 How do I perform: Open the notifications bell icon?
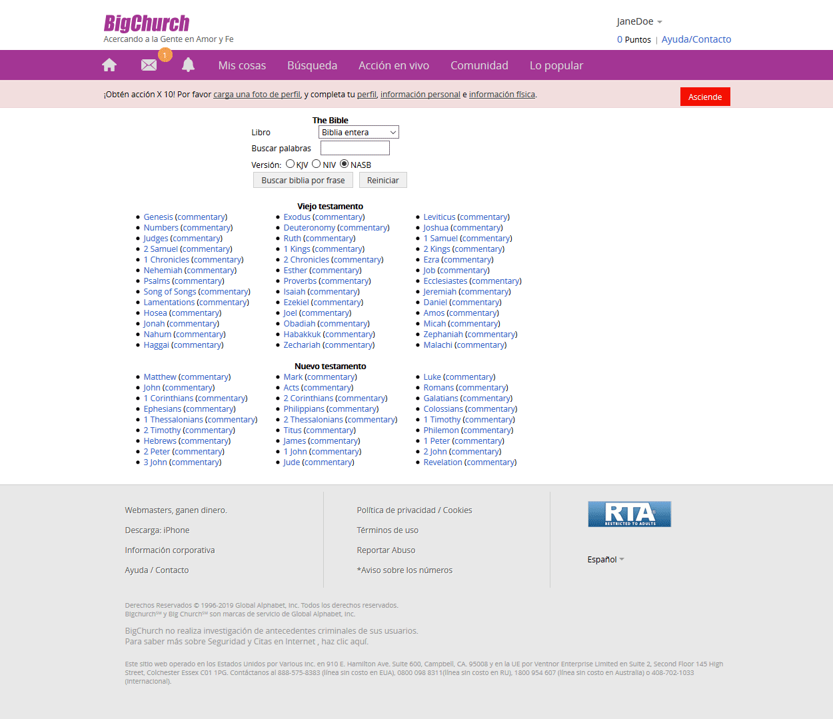(x=189, y=65)
